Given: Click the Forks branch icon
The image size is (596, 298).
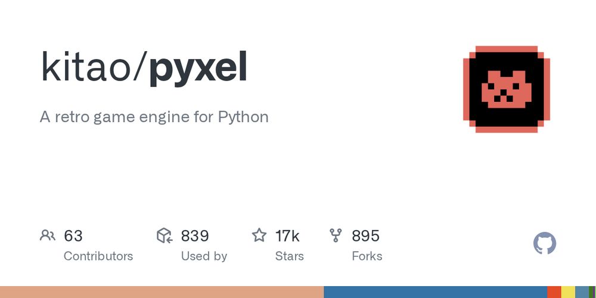Looking at the screenshot, I should (x=336, y=235).
